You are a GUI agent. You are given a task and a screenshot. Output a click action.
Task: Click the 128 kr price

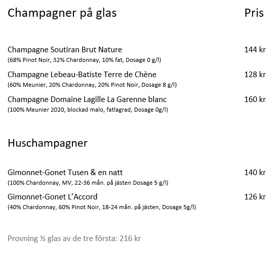(255, 75)
